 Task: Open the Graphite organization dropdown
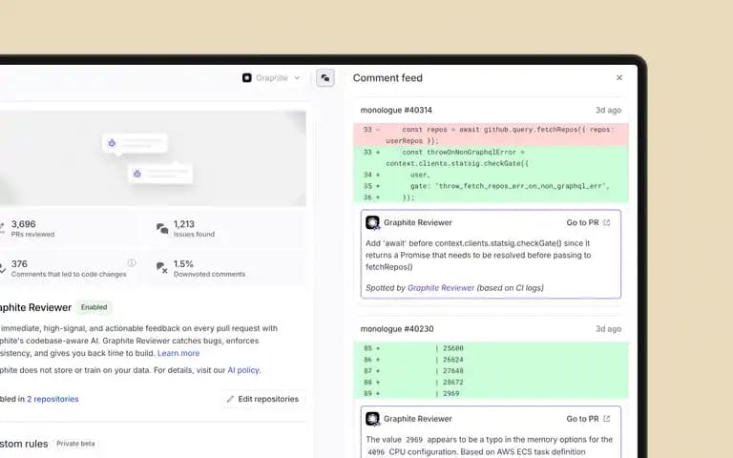271,77
